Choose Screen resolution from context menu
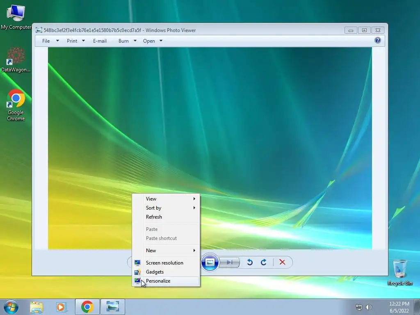 tap(166, 263)
